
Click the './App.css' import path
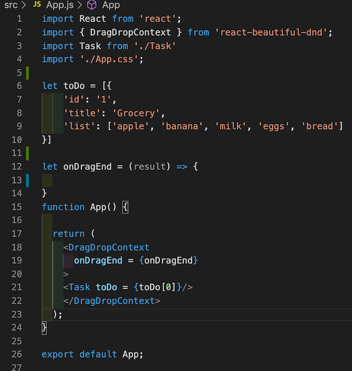pos(109,59)
